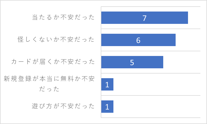The image size is (207, 124).
Task: Click the bar with value 7
Action: pos(145,18)
